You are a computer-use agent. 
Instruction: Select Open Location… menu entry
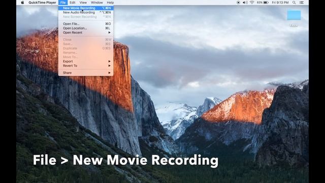coord(86,28)
